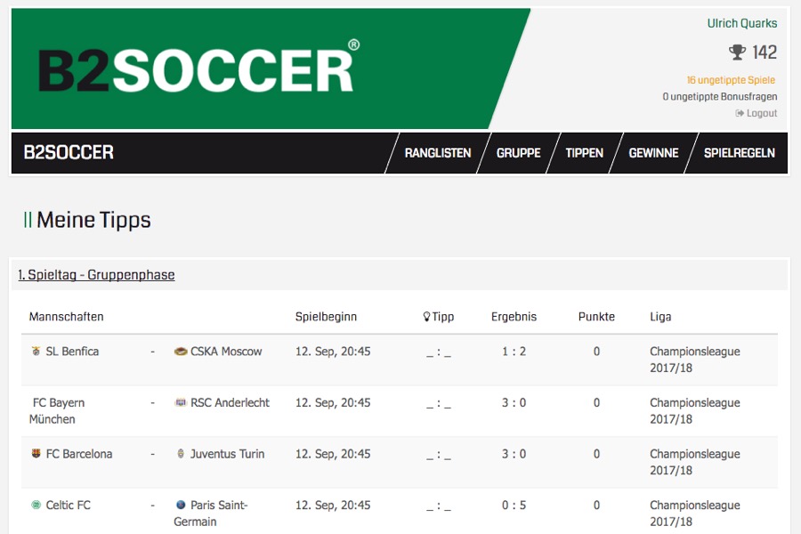Click the Juventus Turin club crest icon
Viewport: 801px width, 534px height.
(x=181, y=454)
